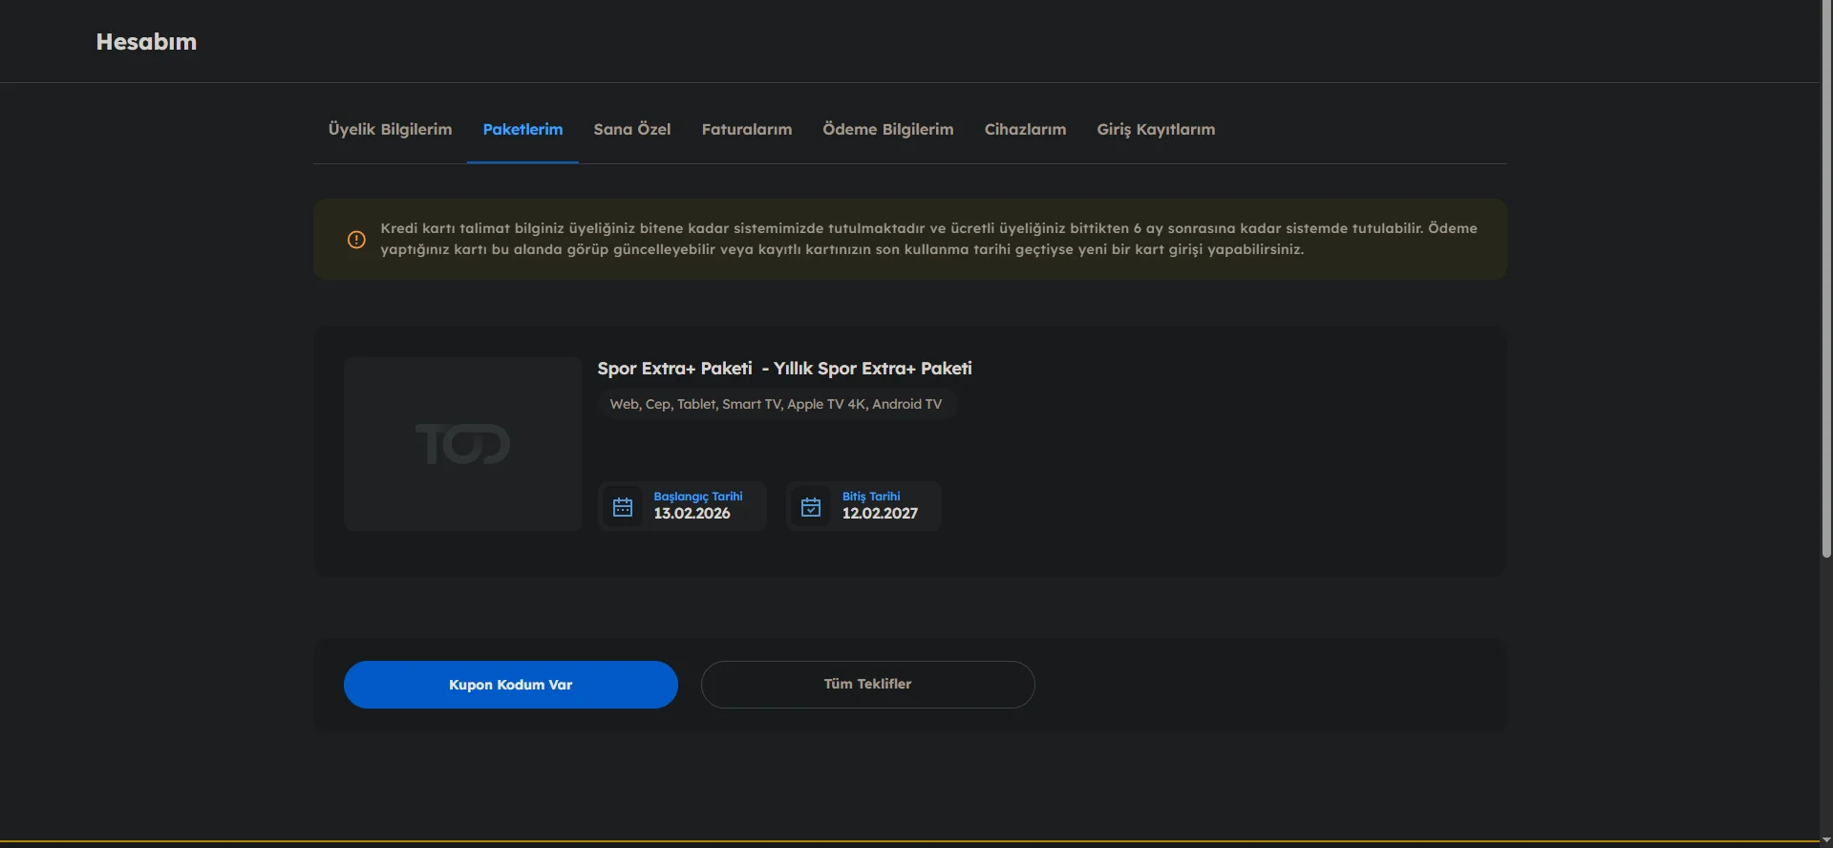Select the Paketlerim tab
Screen dimensions: 1833x848
tap(522, 130)
